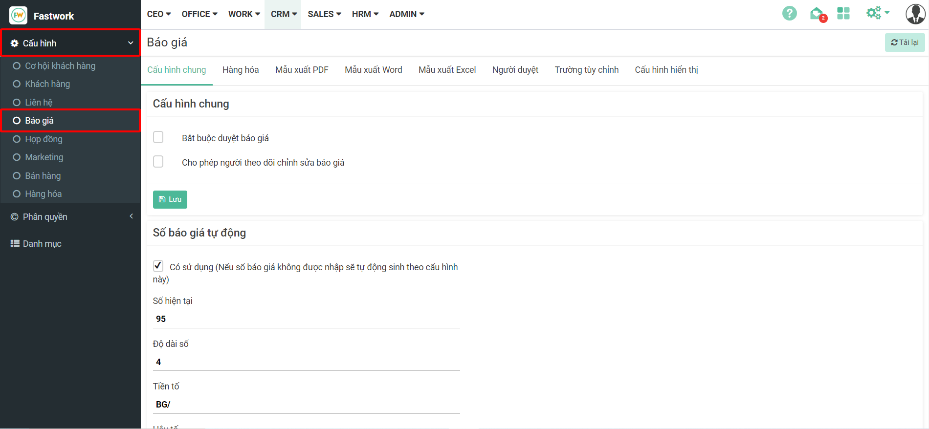Click the Tải lại reload button
The height and width of the screenshot is (429, 929).
pos(905,43)
